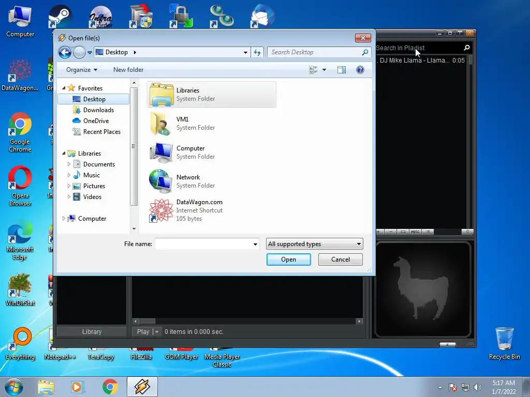Click the change view icon

pyautogui.click(x=313, y=70)
